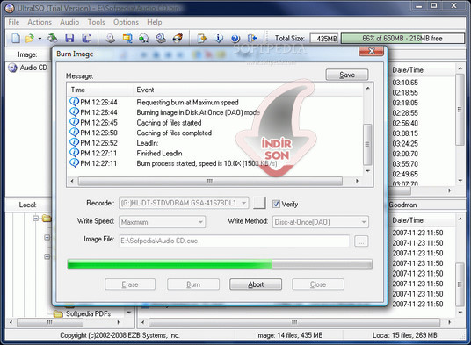Open the dropdown arrow beside Open icon
The height and width of the screenshot is (345, 471).
(40, 39)
